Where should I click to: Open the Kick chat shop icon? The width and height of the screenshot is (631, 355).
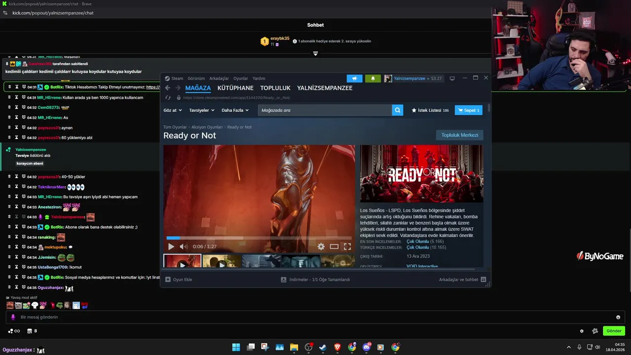[x=30, y=331]
